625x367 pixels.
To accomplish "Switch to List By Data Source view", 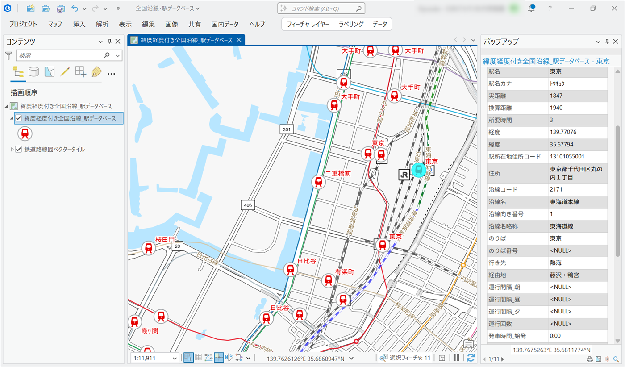I will point(33,71).
